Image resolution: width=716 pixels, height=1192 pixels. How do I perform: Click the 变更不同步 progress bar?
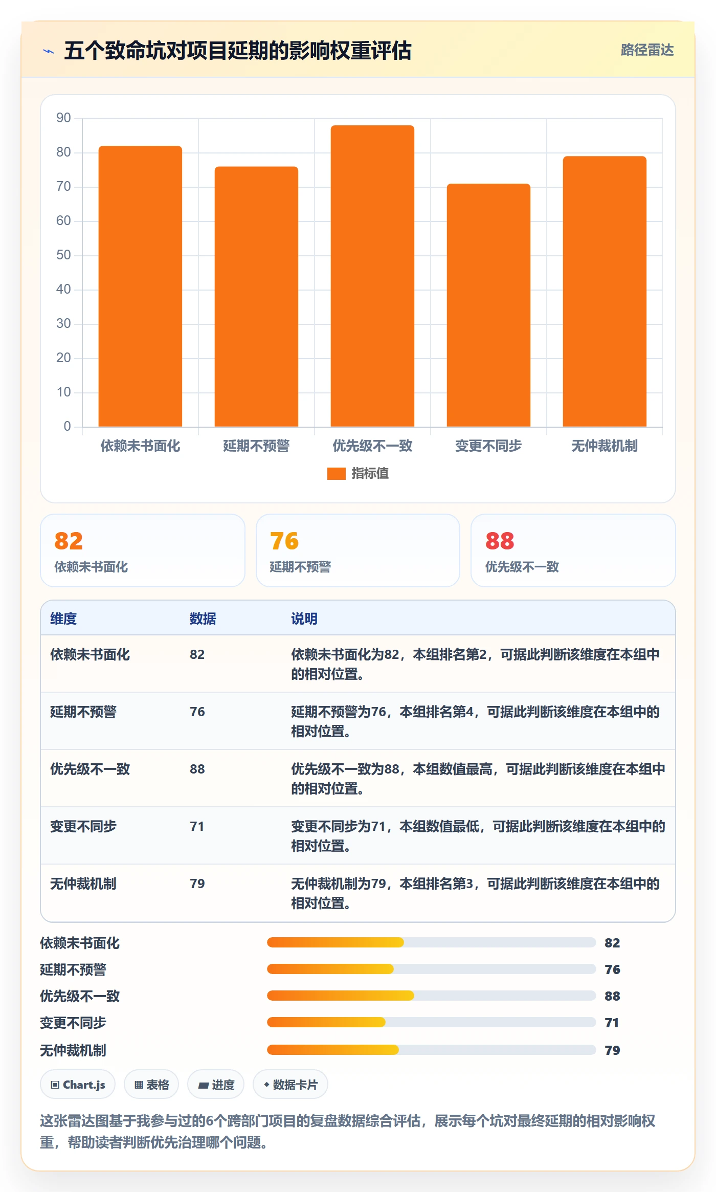click(432, 1022)
